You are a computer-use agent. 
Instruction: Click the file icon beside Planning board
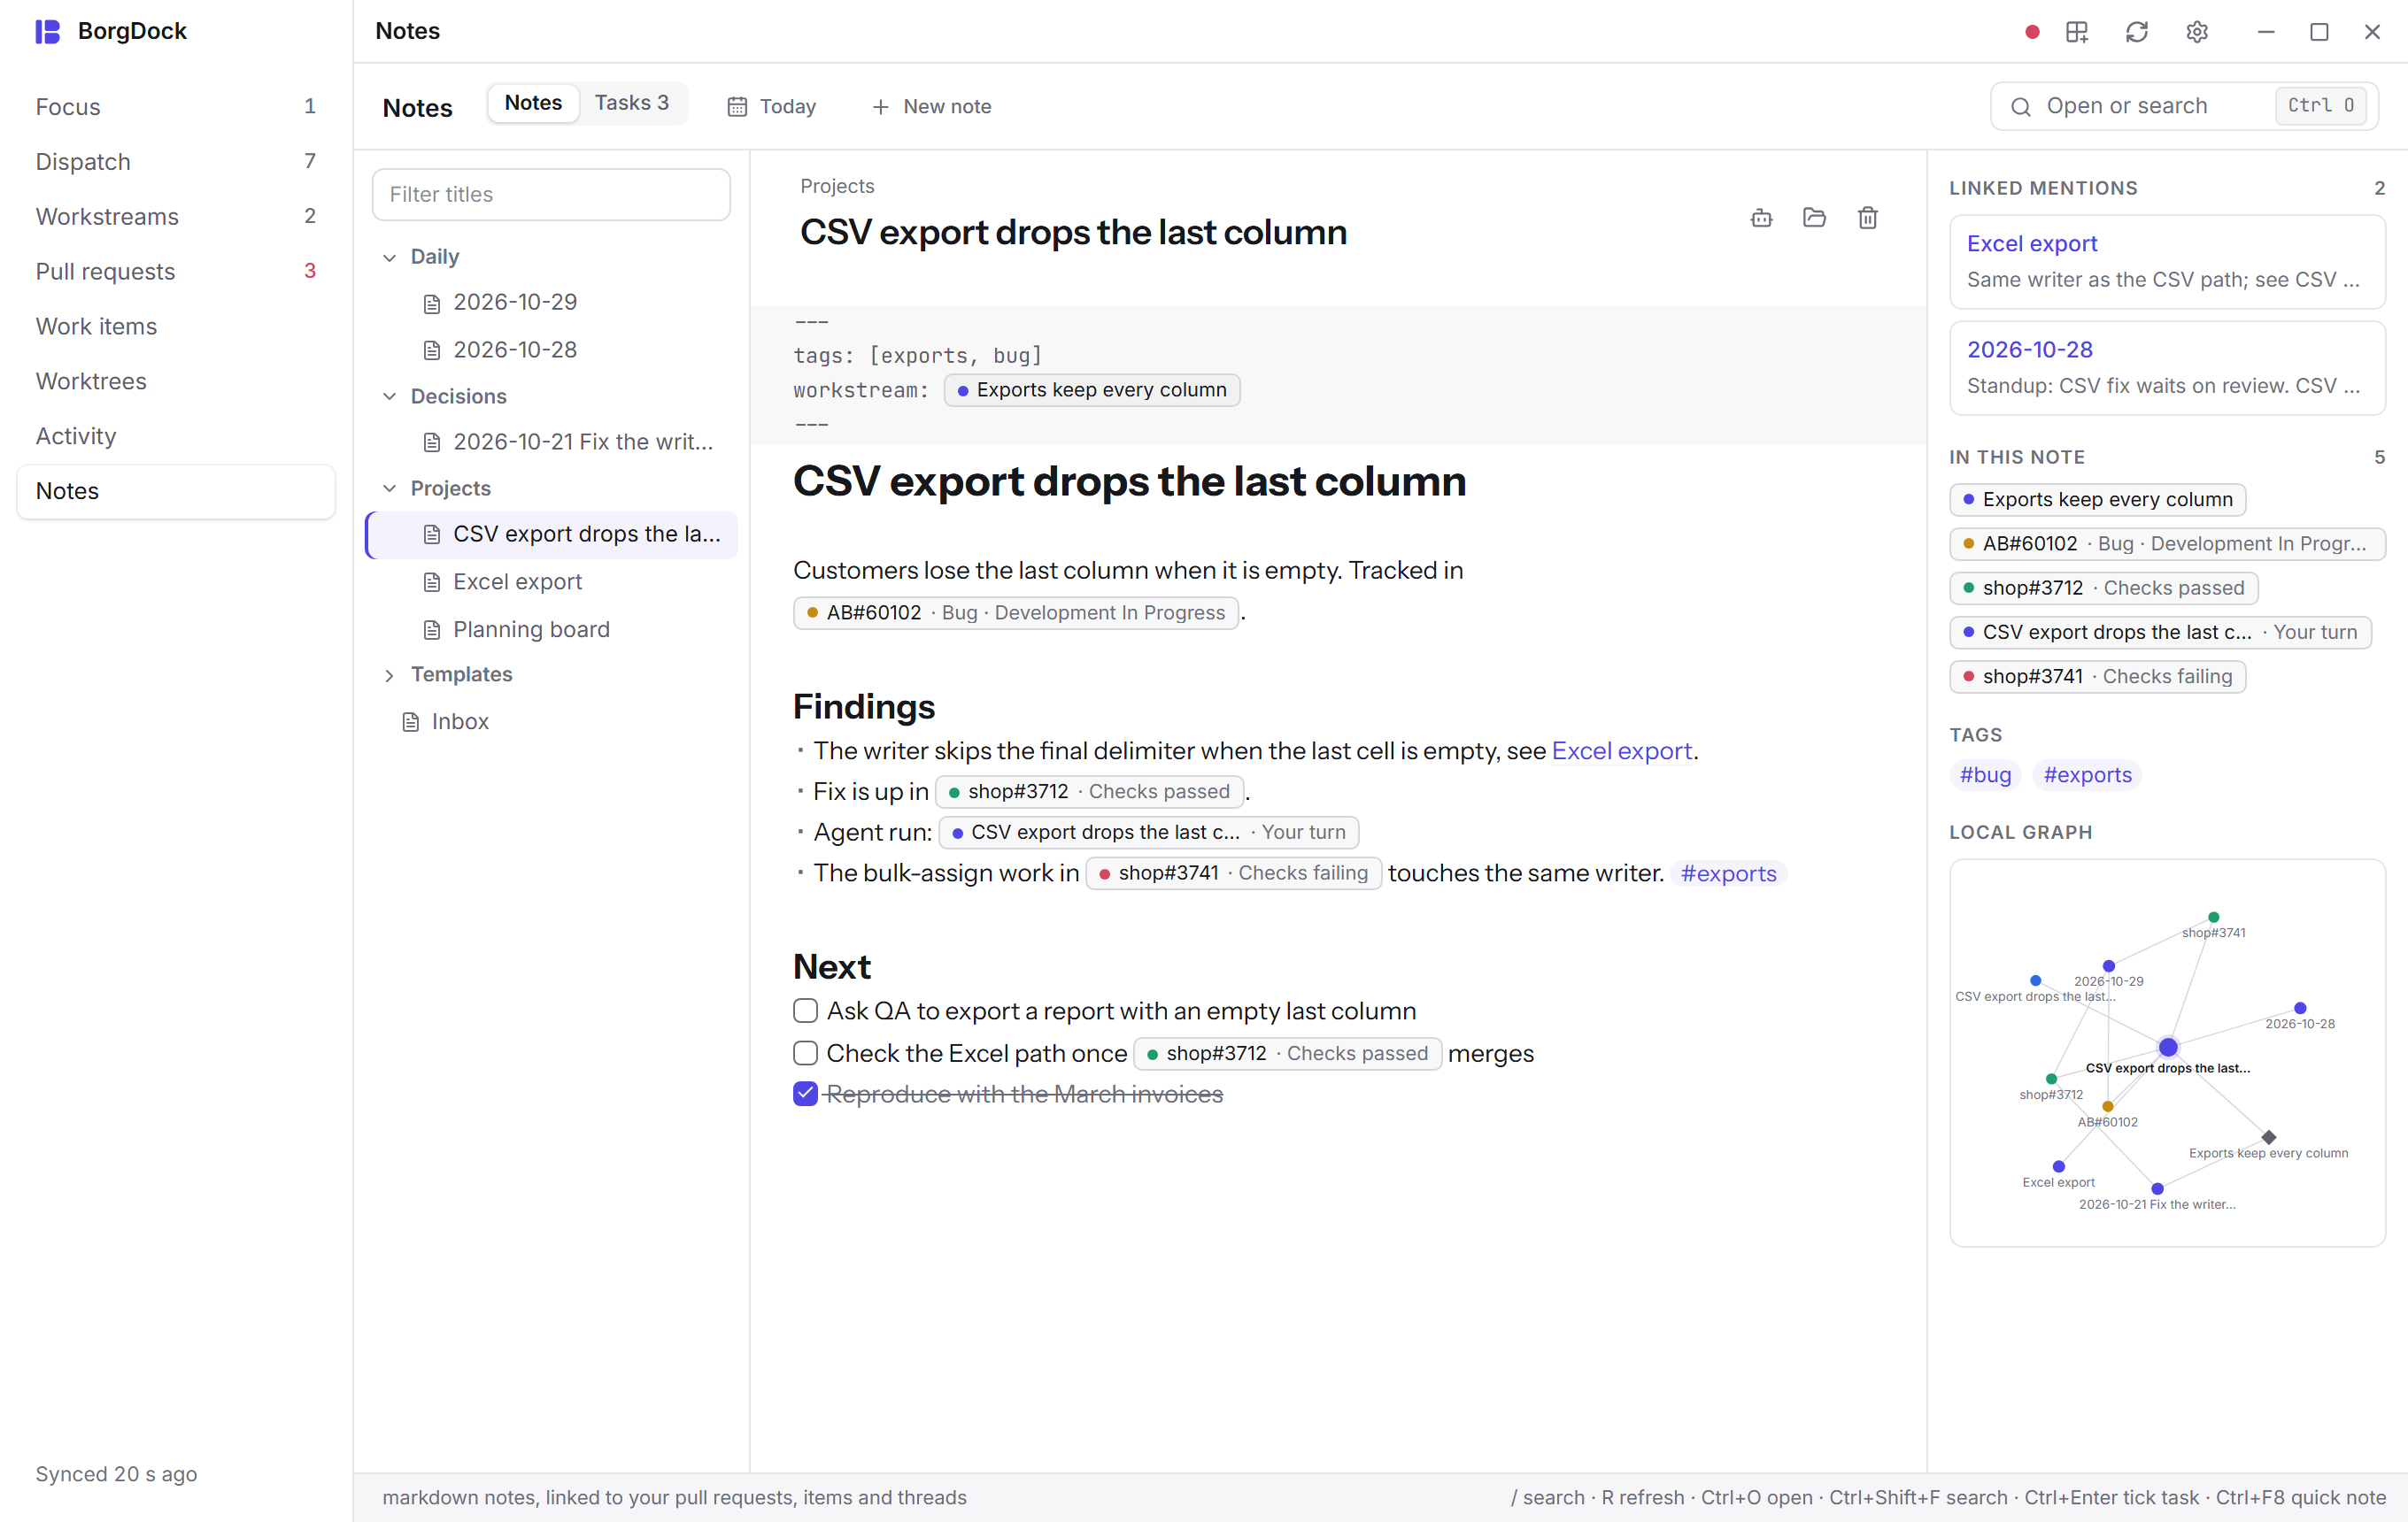[432, 629]
